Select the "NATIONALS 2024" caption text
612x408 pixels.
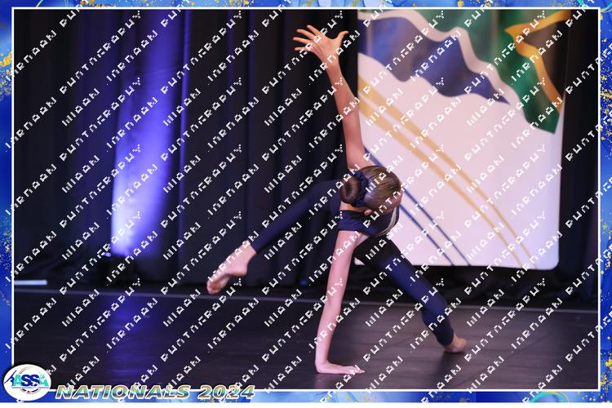[x=155, y=392]
